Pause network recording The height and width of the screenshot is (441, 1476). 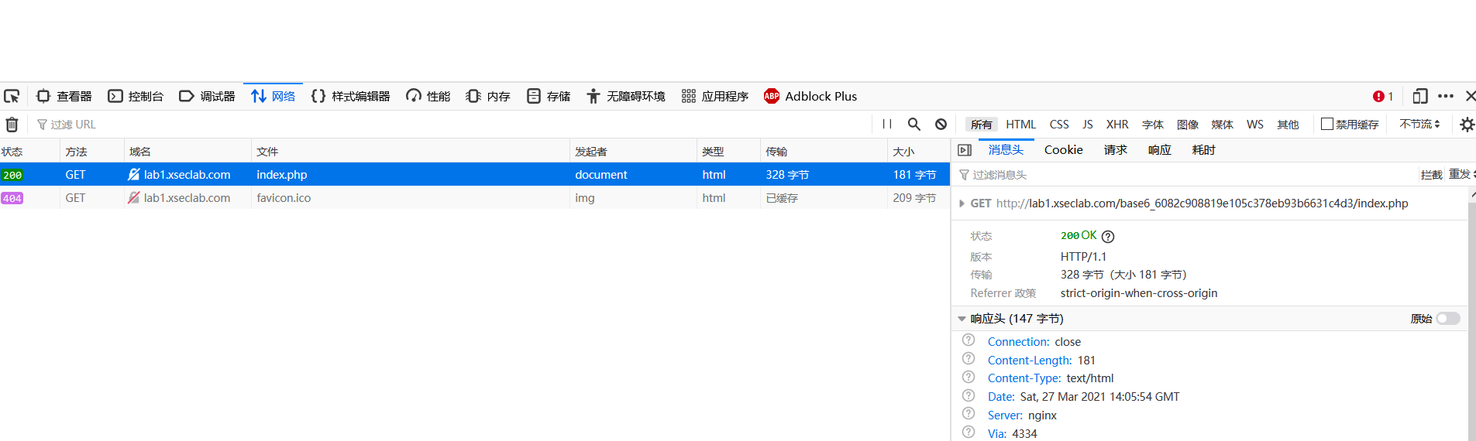tap(887, 124)
